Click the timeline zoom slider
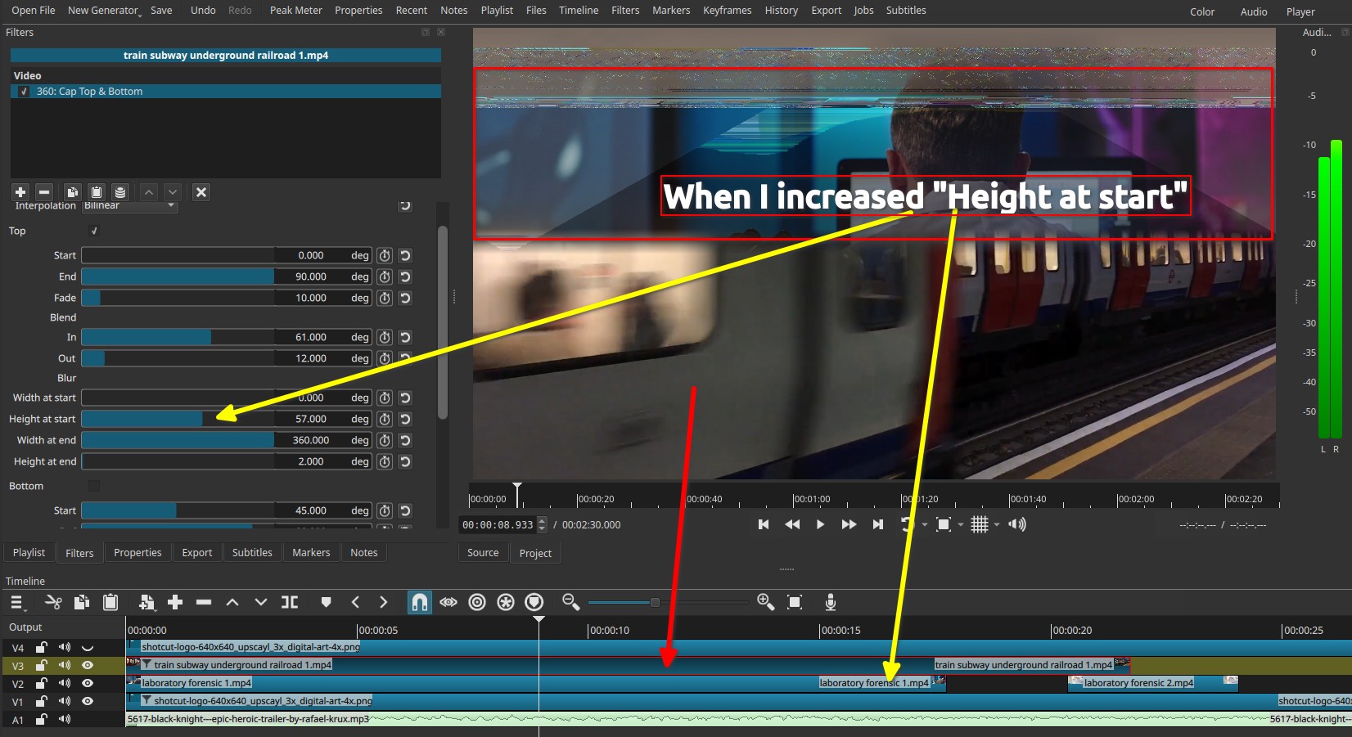Viewport: 1352px width, 737px height. pyautogui.click(x=655, y=603)
